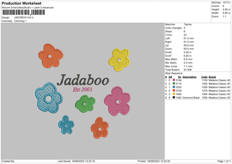Image resolution: width=232 pixels, height=164 pixels.
Task: Click the Colors label in the header
Action: (x=215, y=6)
